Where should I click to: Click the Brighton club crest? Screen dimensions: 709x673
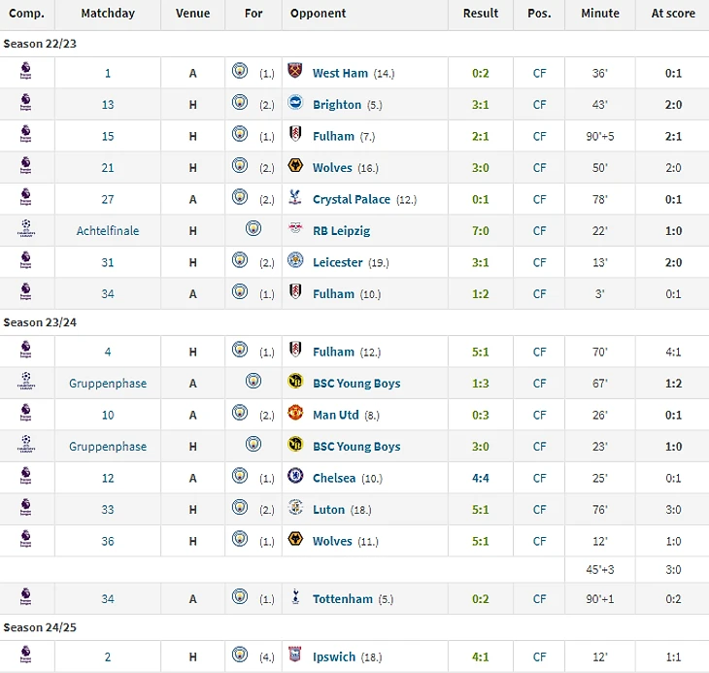point(295,103)
